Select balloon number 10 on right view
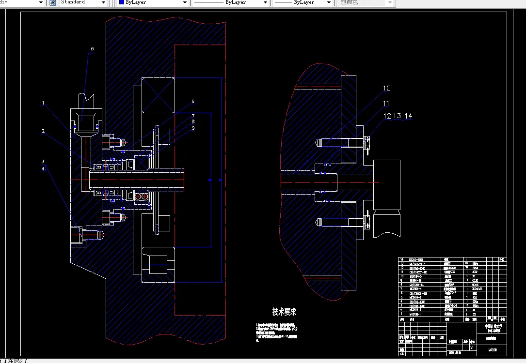This screenshot has width=526, height=363. (x=387, y=88)
